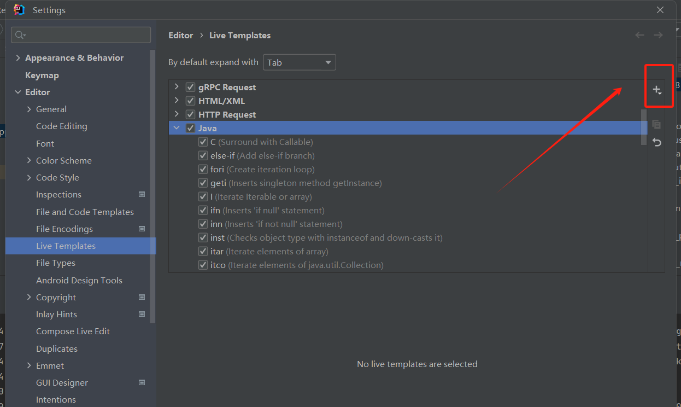Open the Keymap settings page

(x=42, y=75)
